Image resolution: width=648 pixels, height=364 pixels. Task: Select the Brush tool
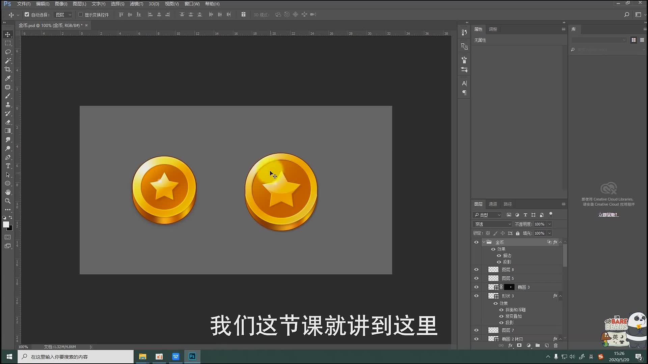click(8, 96)
